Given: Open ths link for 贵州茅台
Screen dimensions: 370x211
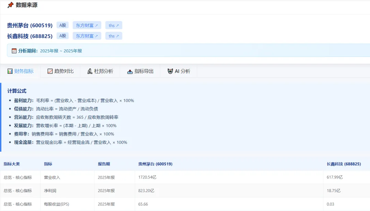Looking at the screenshot, I should coord(114,25).
